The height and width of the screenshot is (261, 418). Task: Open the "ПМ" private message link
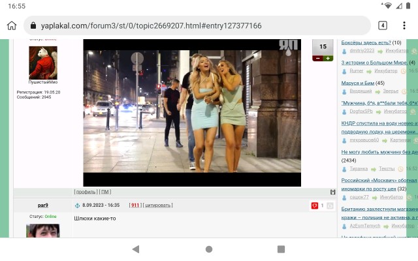105,192
